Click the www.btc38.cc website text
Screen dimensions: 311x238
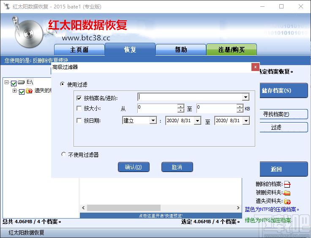point(86,38)
